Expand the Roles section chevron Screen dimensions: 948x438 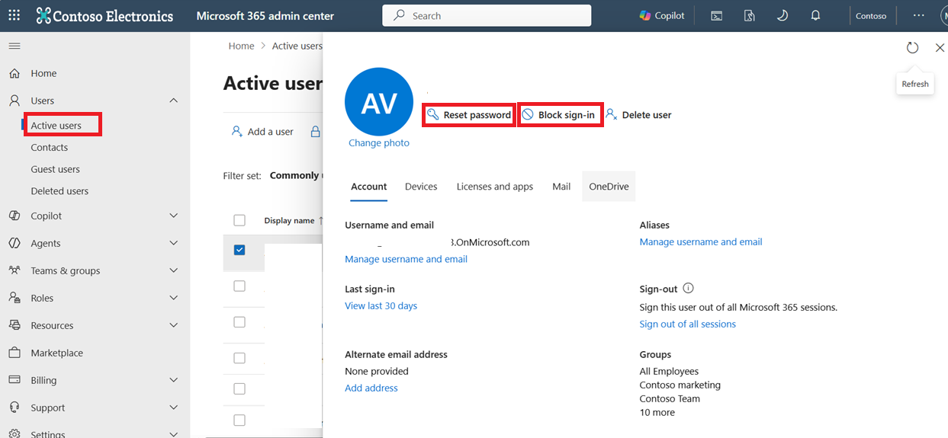(x=173, y=298)
